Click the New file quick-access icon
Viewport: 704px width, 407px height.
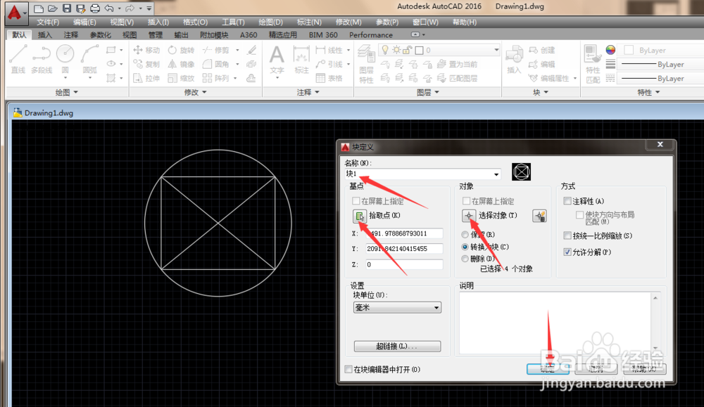point(39,8)
